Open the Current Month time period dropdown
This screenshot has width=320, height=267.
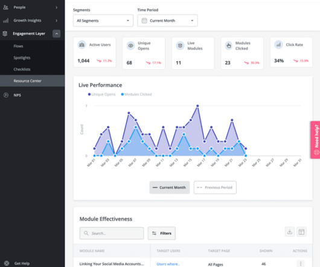167,21
